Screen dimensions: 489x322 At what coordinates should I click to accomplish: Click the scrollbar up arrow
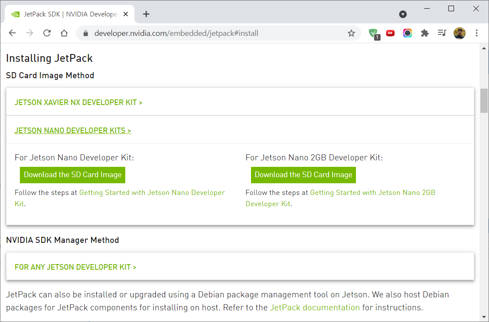(x=484, y=48)
